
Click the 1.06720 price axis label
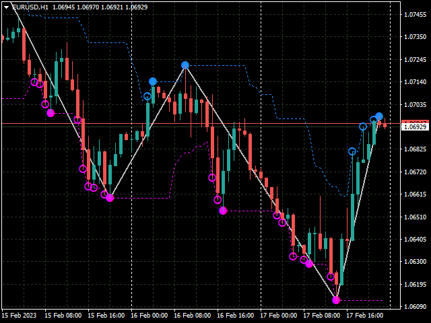415,172
